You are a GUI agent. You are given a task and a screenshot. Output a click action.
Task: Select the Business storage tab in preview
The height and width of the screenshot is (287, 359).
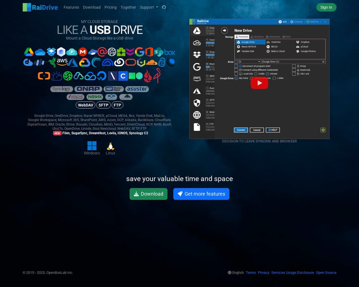click(x=257, y=37)
